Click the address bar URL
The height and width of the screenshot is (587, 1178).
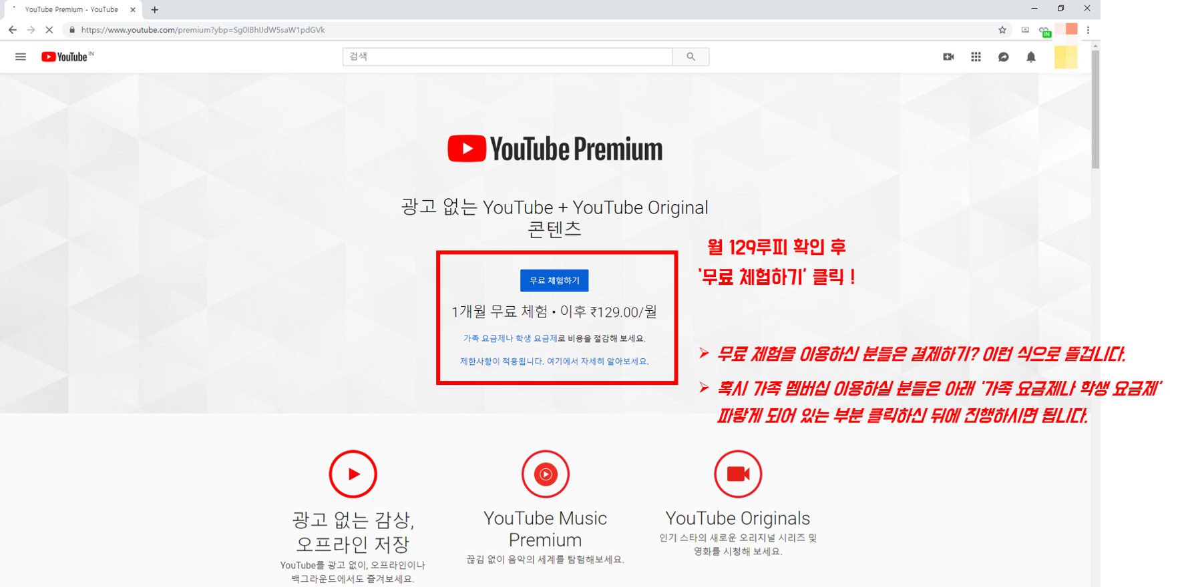(x=203, y=29)
